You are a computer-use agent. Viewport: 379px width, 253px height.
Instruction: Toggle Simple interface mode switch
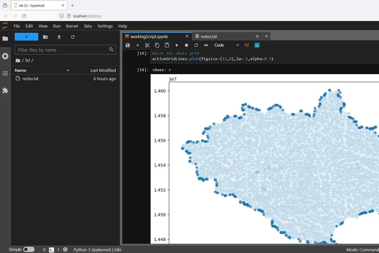[x=29, y=249]
